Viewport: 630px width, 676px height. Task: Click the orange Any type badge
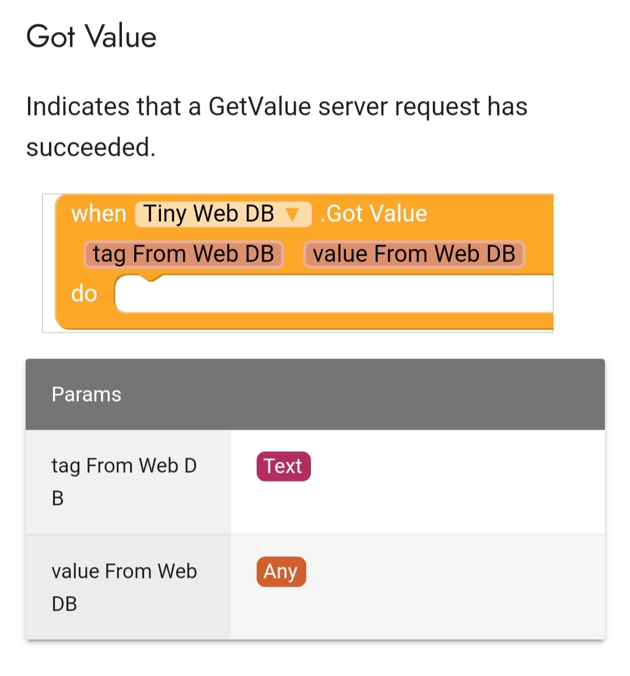(281, 572)
